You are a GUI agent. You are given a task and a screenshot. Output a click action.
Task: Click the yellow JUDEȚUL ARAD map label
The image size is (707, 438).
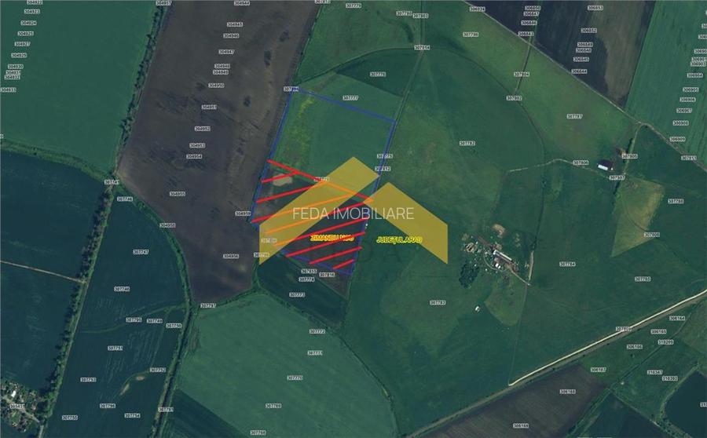pyautogui.click(x=400, y=239)
